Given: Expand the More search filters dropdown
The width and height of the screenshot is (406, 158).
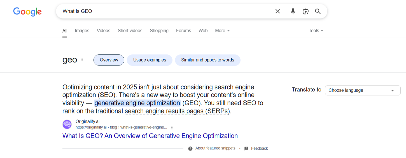Looking at the screenshot, I should coord(222,31).
